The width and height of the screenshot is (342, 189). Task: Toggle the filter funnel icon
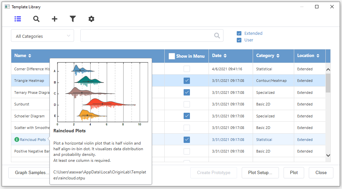[73, 19]
